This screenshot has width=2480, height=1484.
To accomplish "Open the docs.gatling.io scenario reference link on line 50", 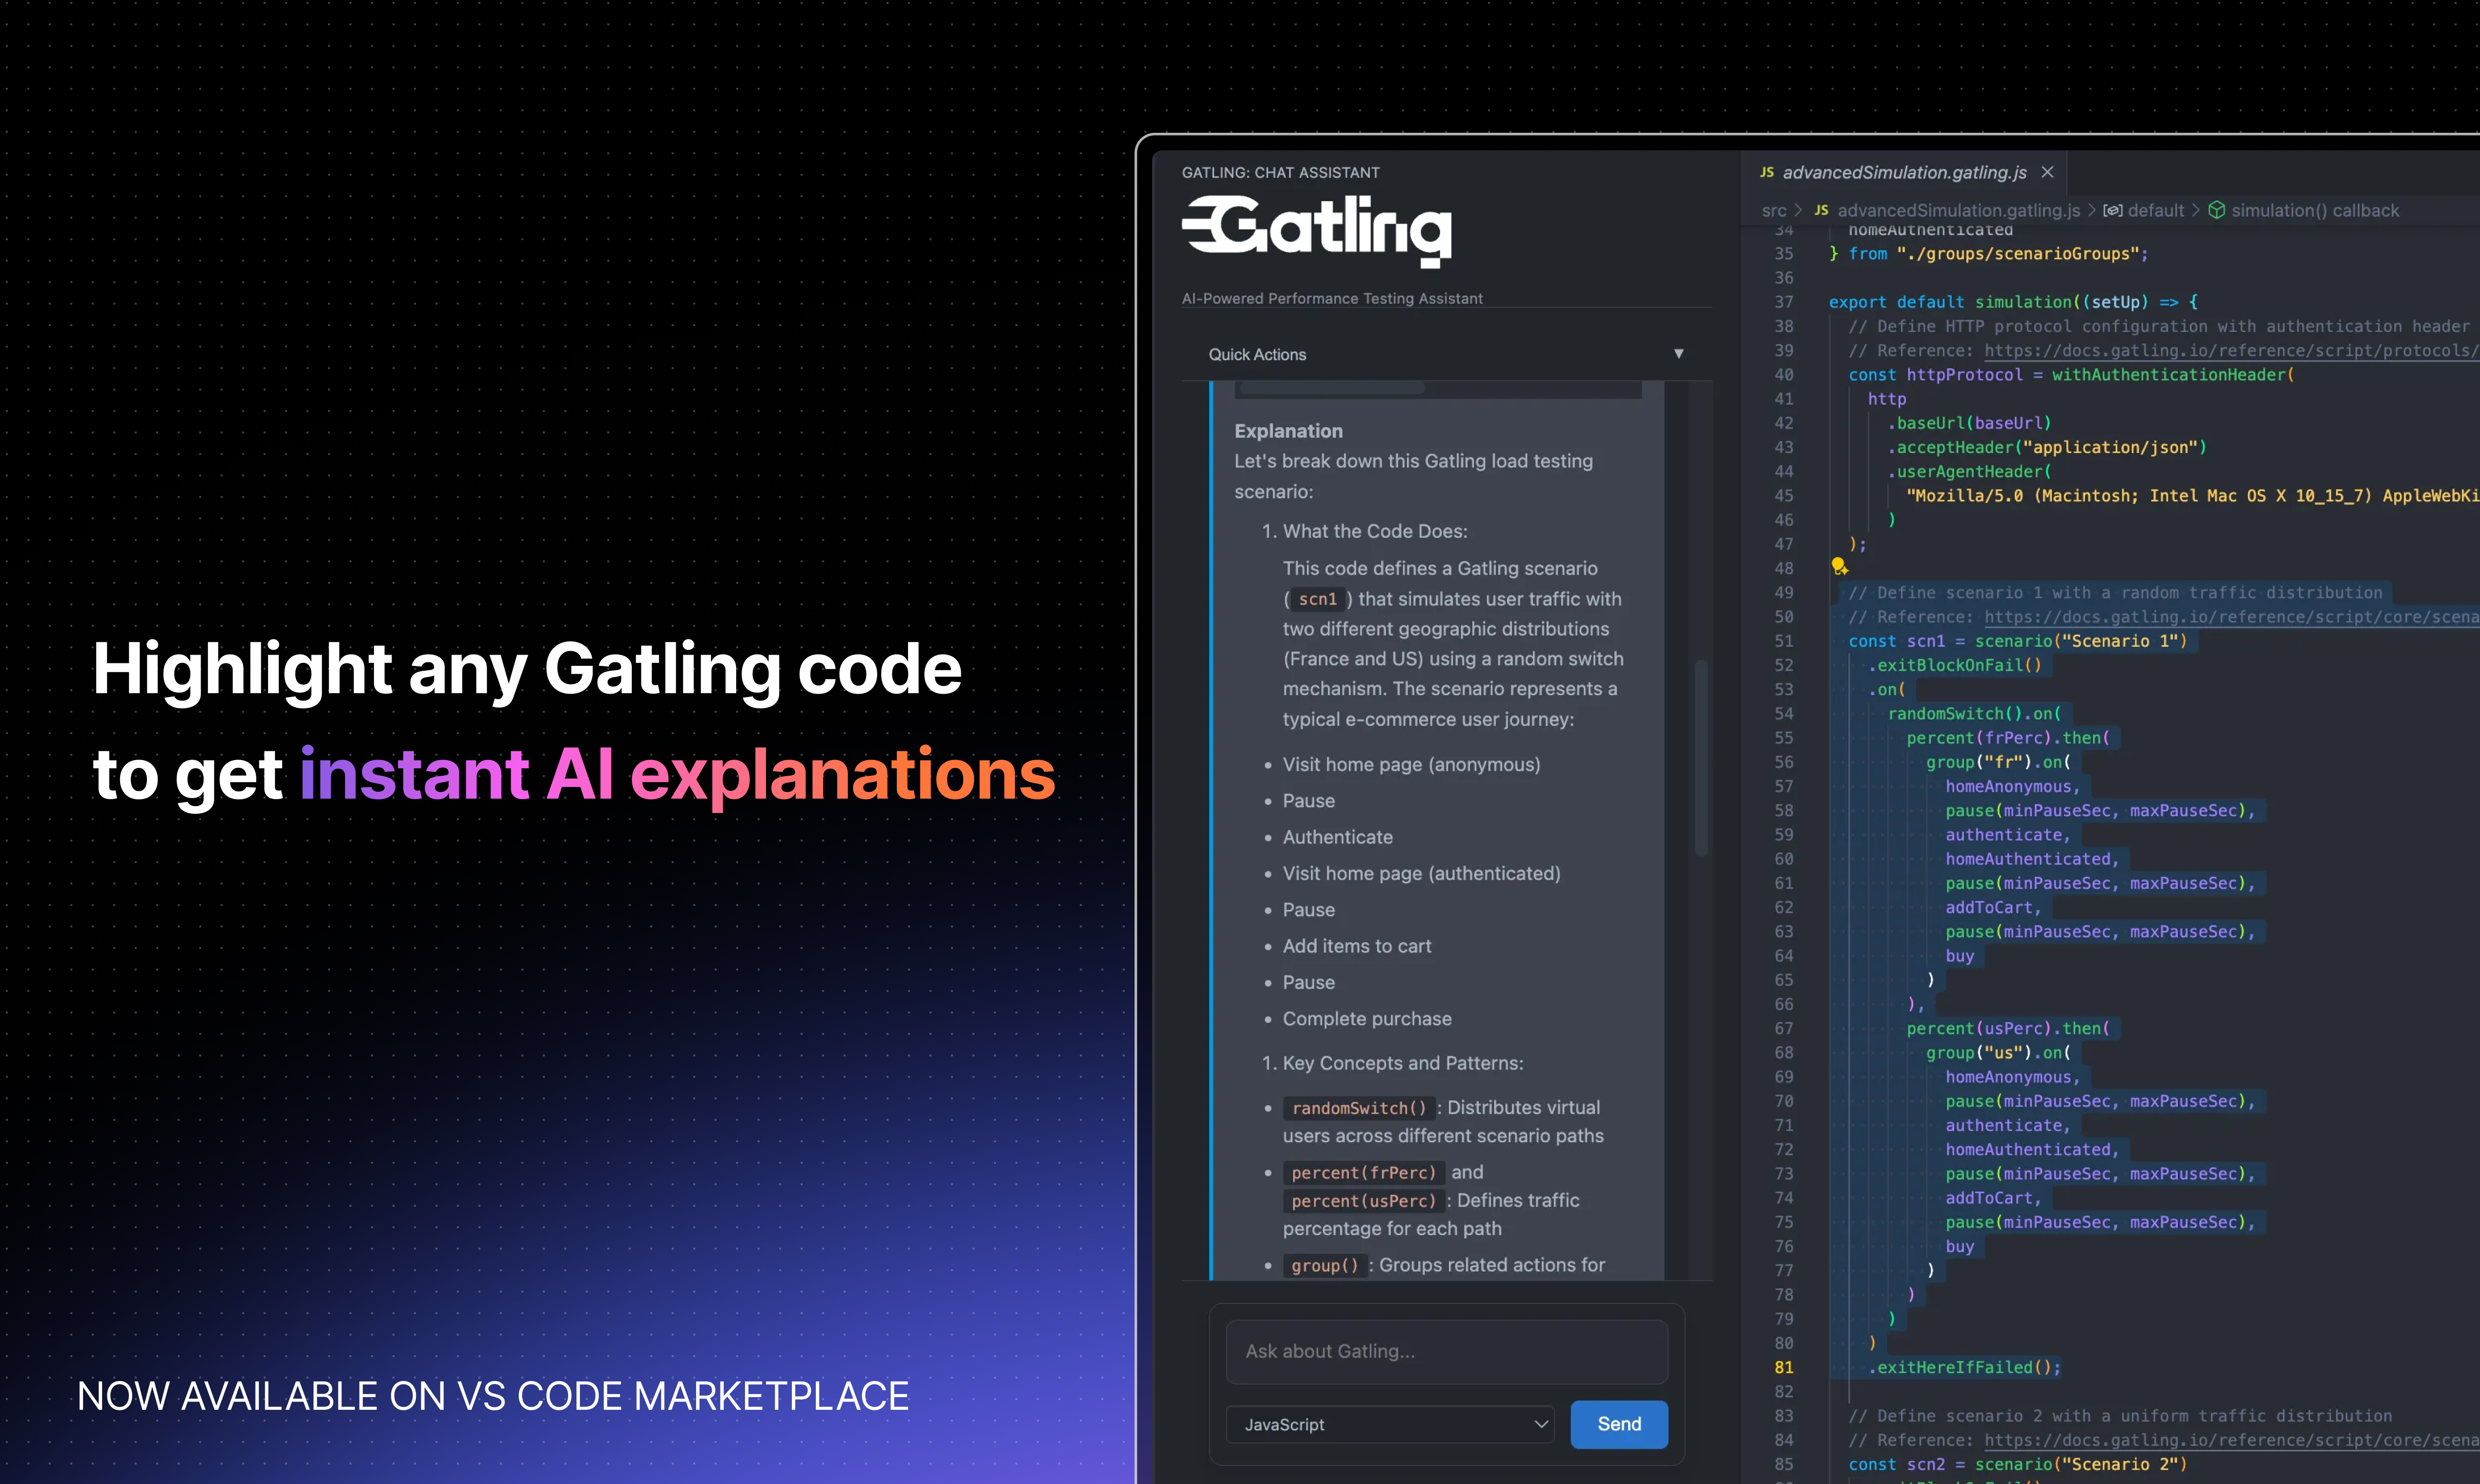I will [2231, 616].
